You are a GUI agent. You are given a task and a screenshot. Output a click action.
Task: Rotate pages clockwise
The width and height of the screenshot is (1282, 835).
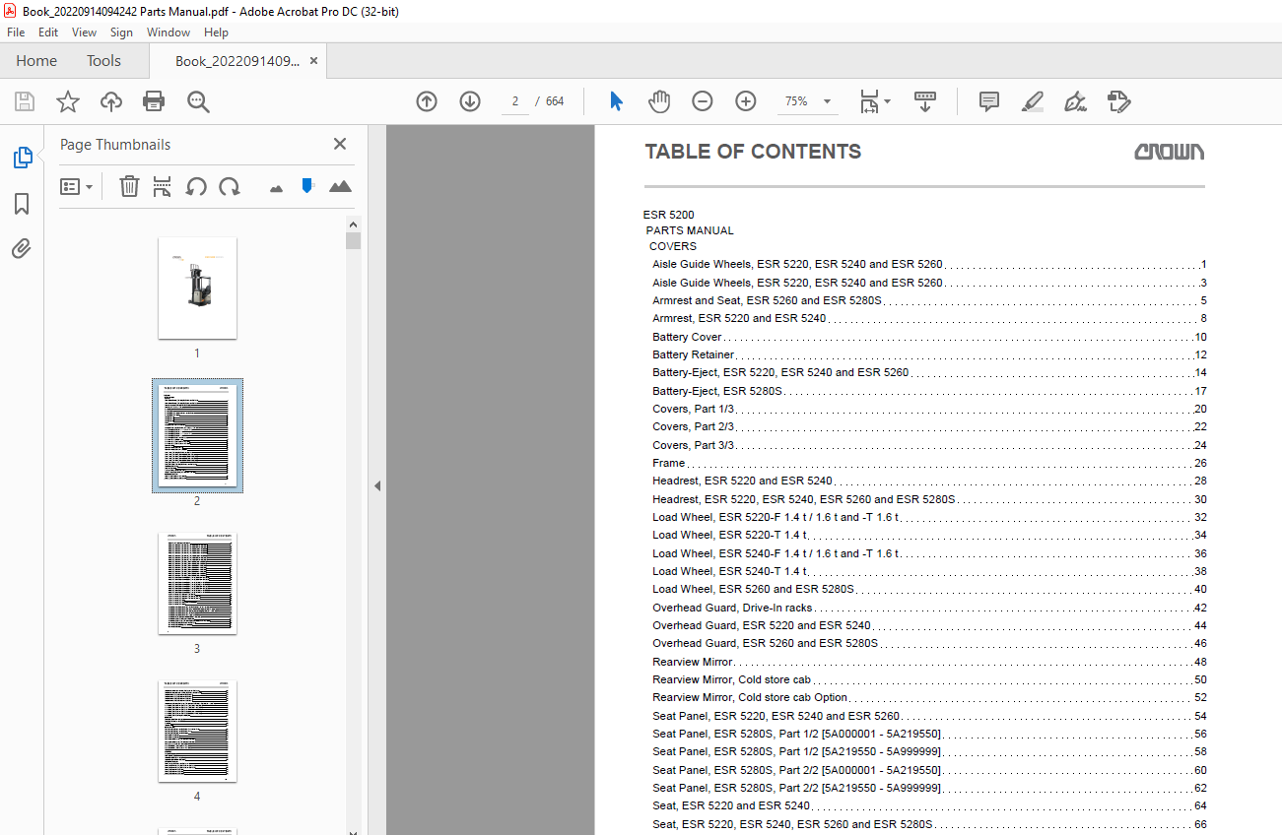(x=230, y=186)
